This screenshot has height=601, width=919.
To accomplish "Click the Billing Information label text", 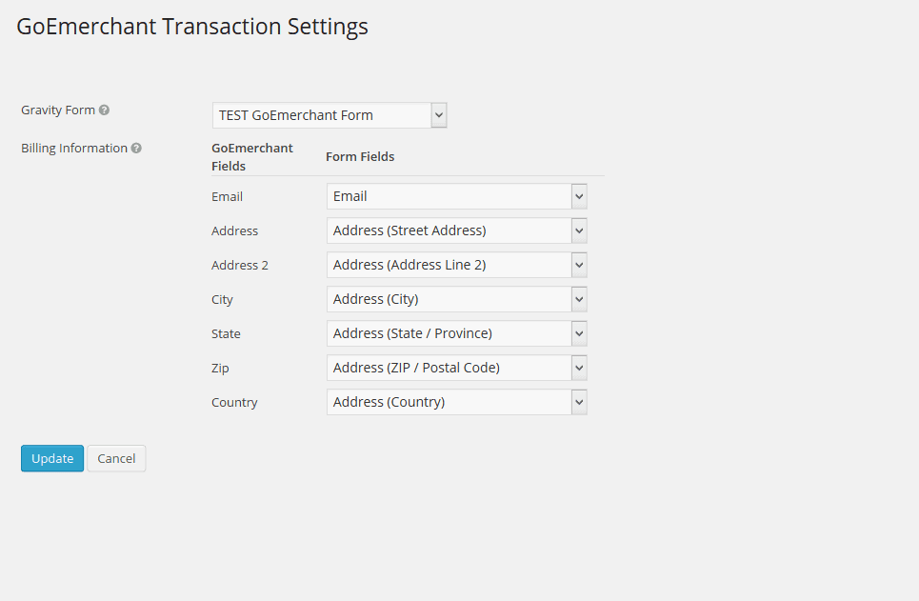I will (x=74, y=149).
